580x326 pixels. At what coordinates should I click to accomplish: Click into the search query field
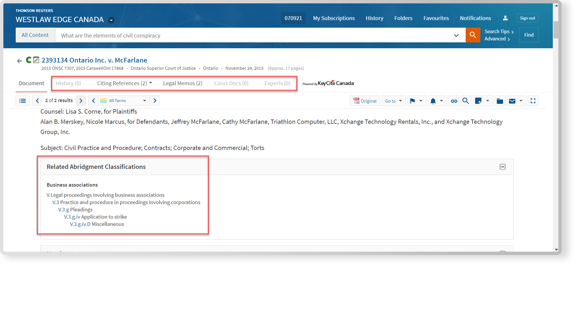coord(254,35)
